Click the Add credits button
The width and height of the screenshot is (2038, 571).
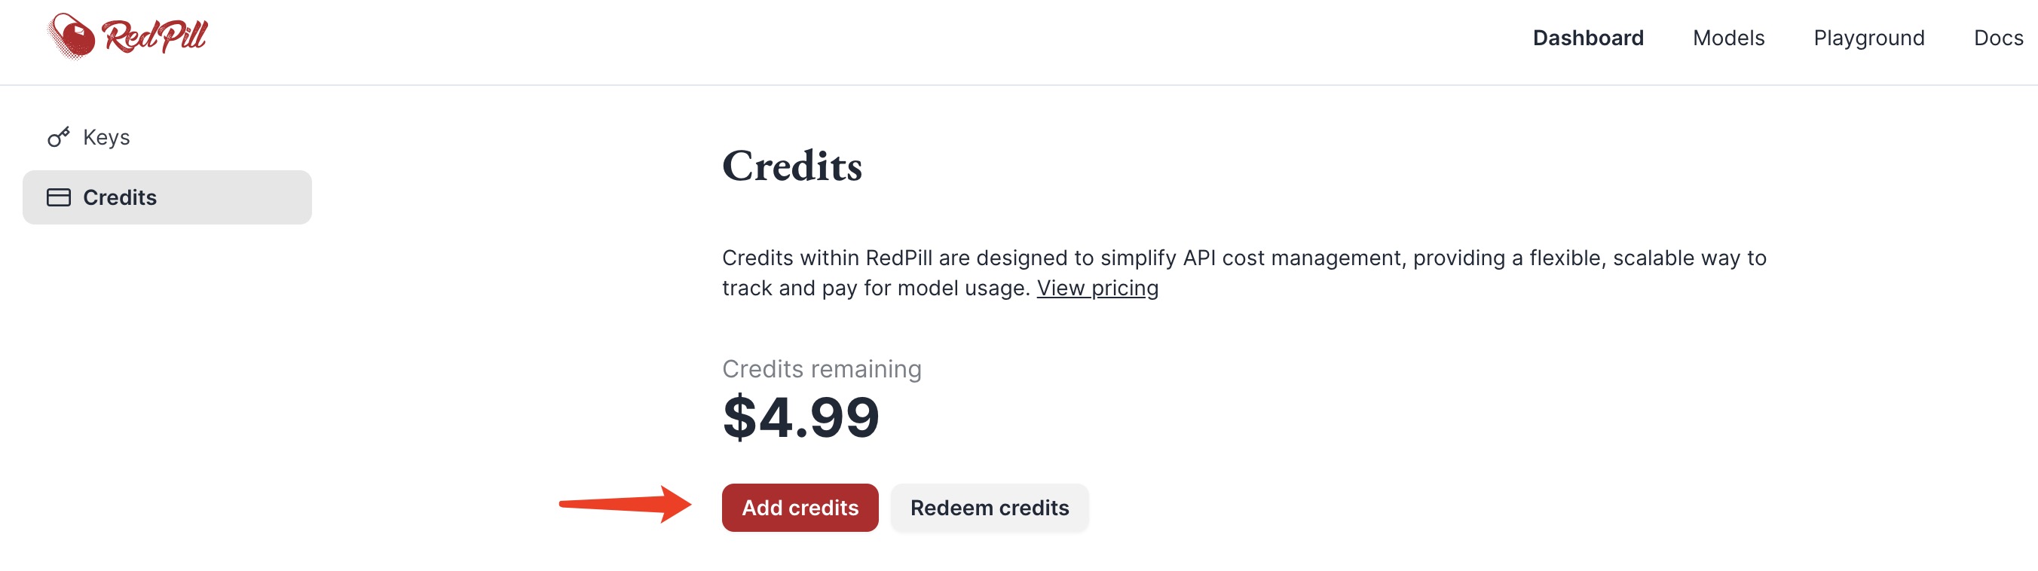click(800, 508)
